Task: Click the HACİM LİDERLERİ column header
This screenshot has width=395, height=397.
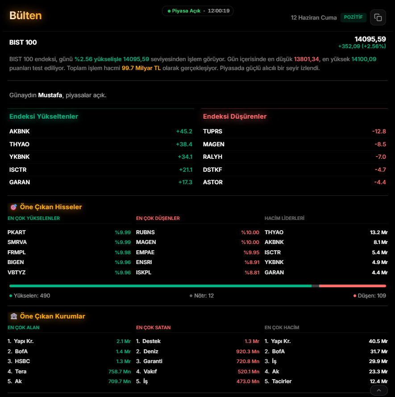Action: pyautogui.click(x=284, y=218)
